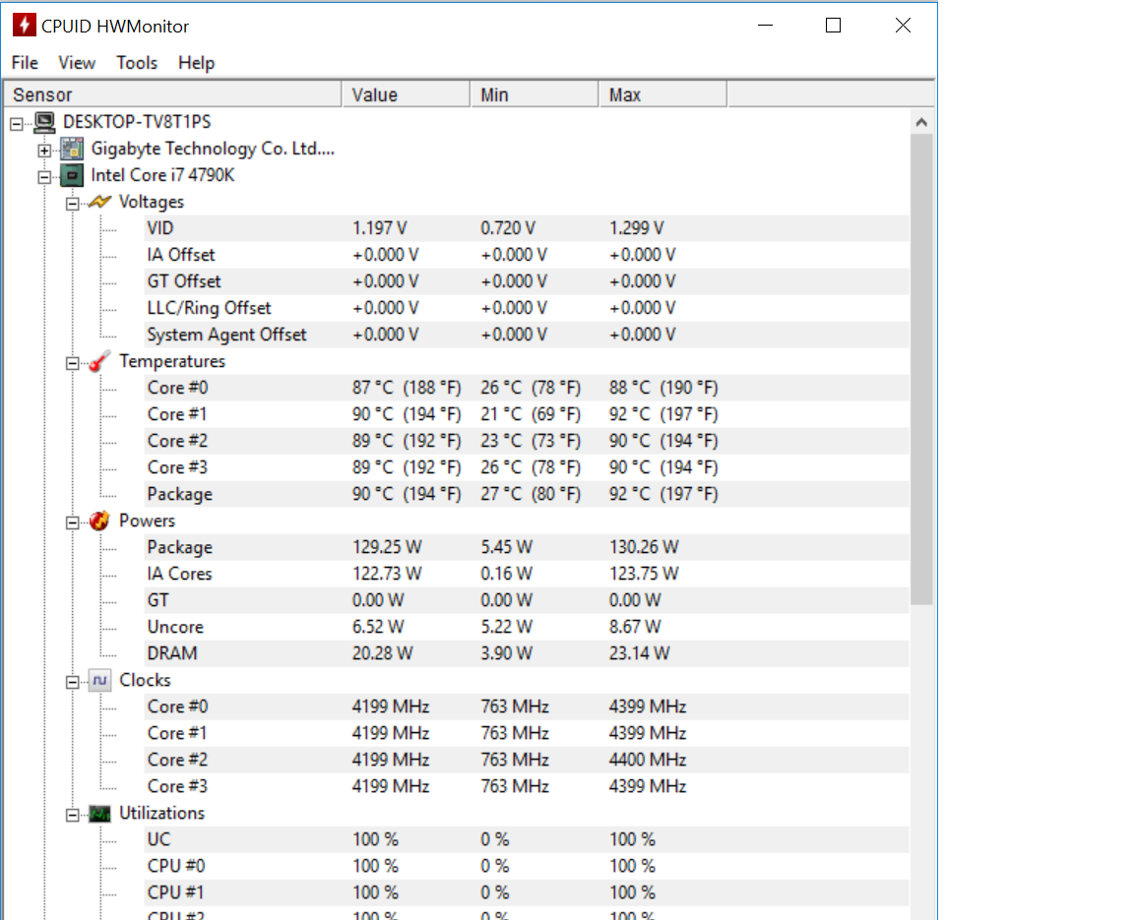Click the 20.28 W DRAM value
Viewport: 1134px width, 920px height.
tap(383, 653)
